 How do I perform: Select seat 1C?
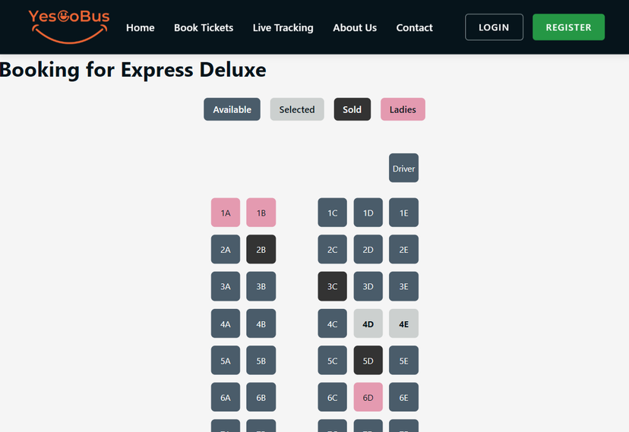point(332,213)
